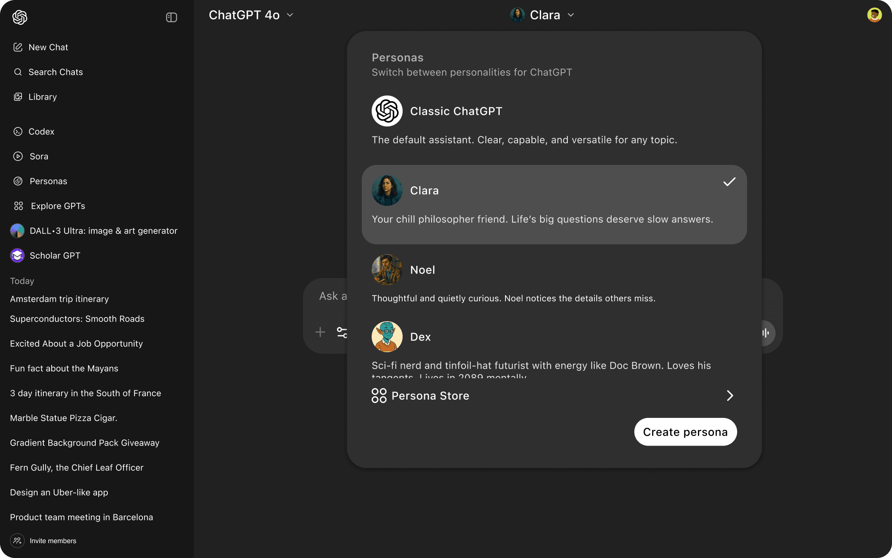
Task: Click the plus attach icon in prompt box
Action: coord(320,332)
